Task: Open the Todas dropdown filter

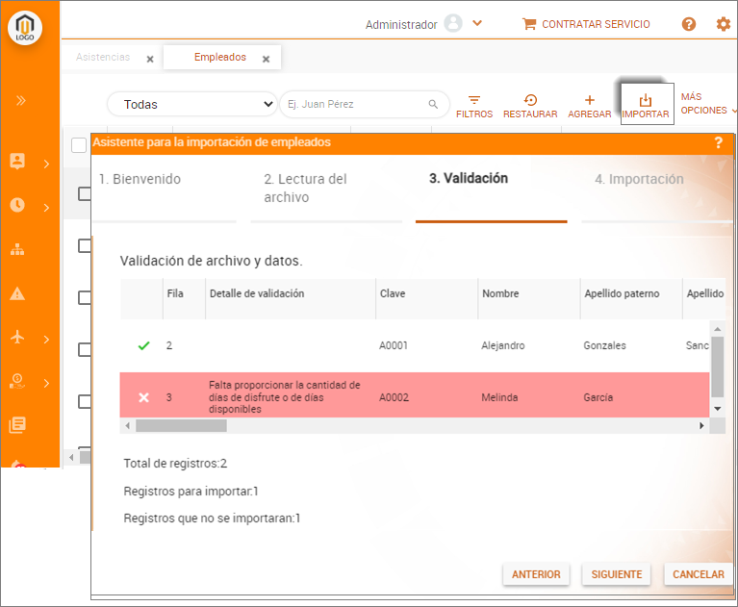Action: (x=192, y=104)
